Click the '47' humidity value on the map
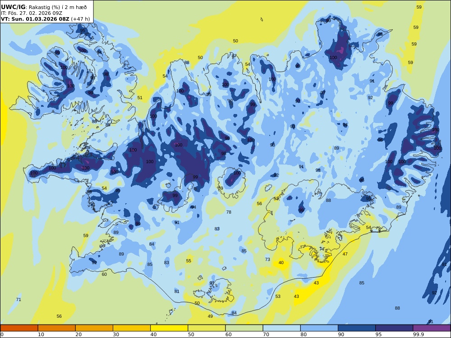The image size is (451, 338). (345, 254)
